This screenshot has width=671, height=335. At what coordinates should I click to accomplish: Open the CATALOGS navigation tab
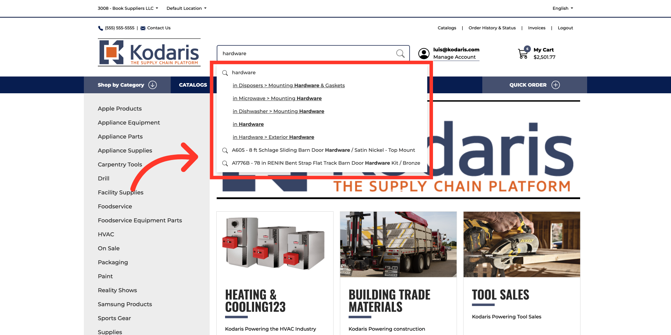(193, 85)
